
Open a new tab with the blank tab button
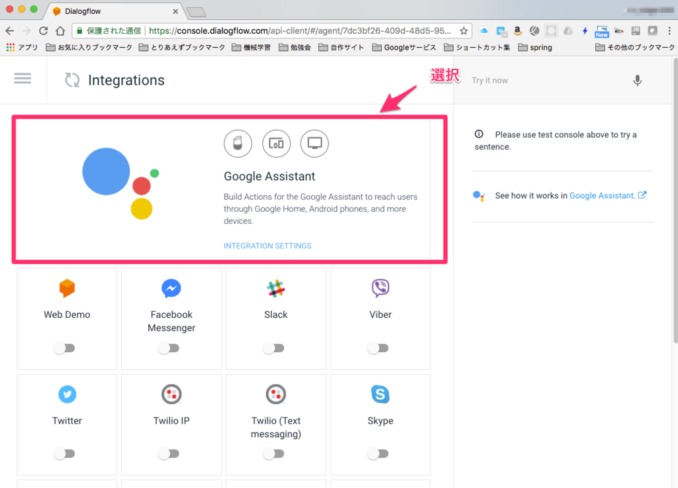point(197,12)
